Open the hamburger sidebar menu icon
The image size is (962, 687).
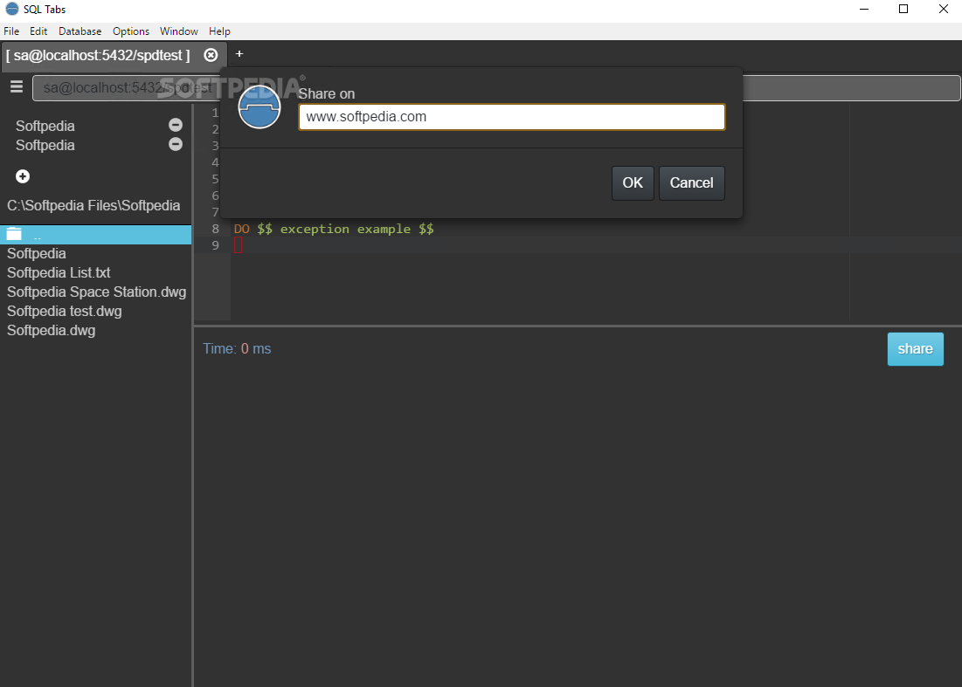(x=17, y=87)
